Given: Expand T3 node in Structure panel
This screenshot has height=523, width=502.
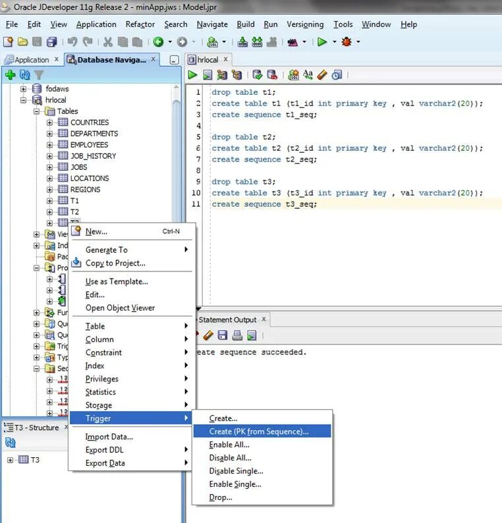Looking at the screenshot, I should (10, 460).
